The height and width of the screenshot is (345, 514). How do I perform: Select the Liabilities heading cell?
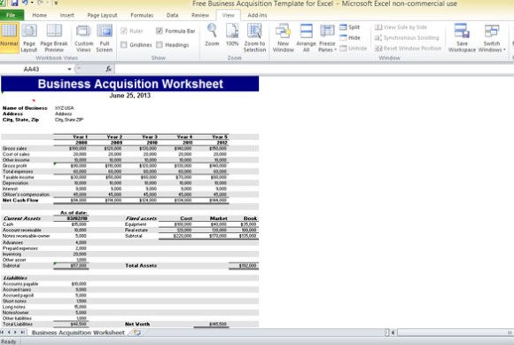tap(15, 278)
